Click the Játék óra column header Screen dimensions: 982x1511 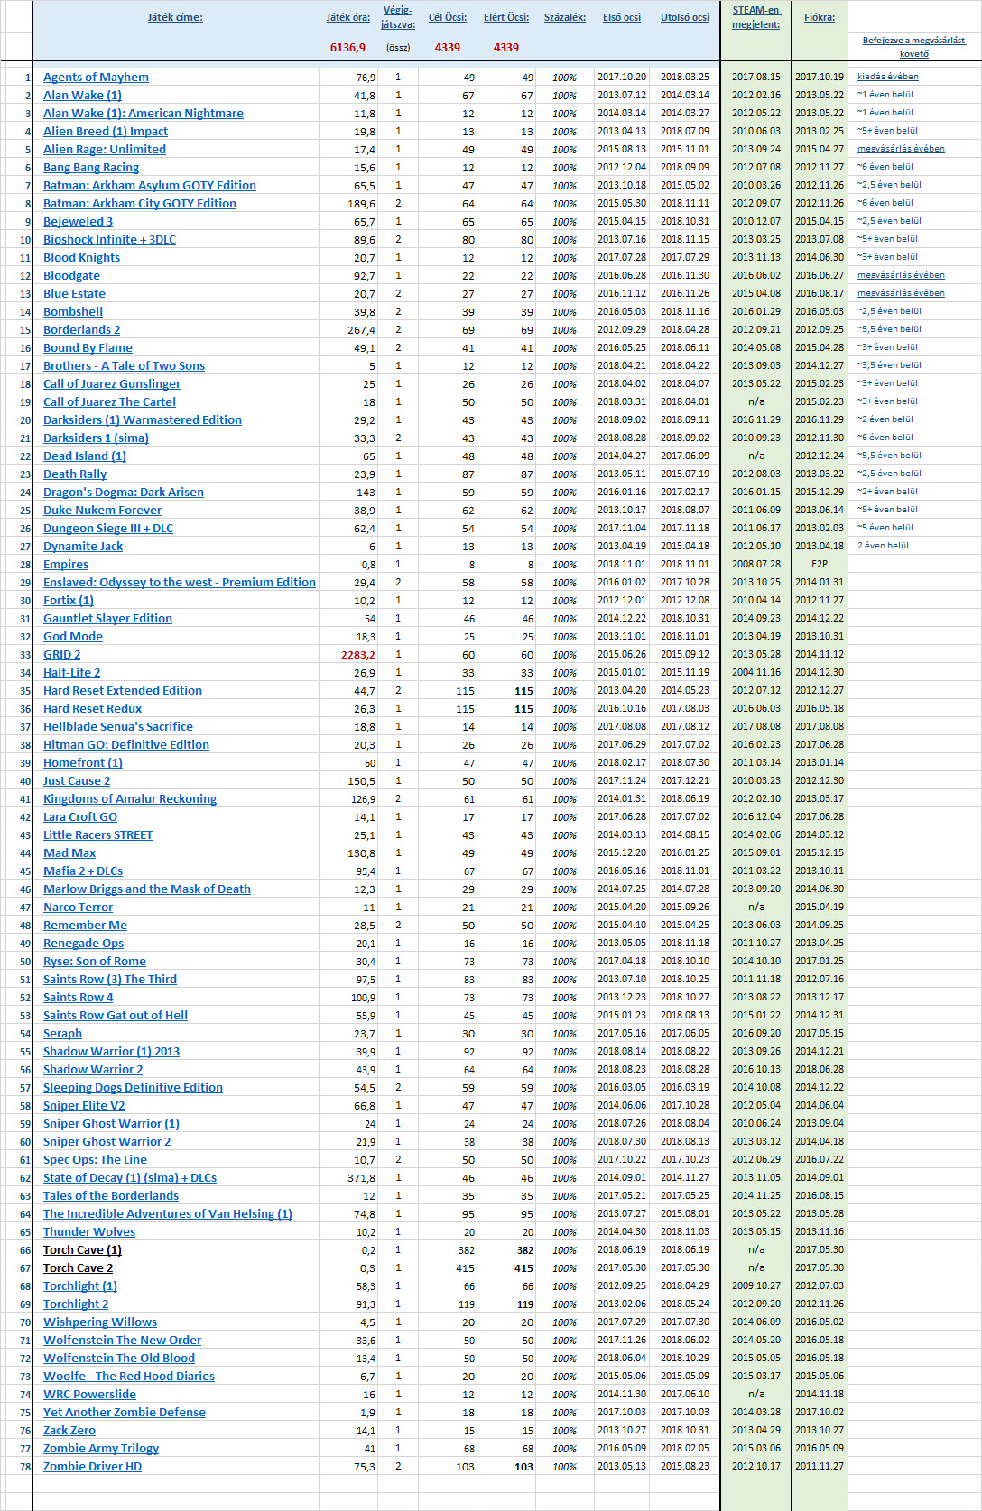[x=348, y=17]
